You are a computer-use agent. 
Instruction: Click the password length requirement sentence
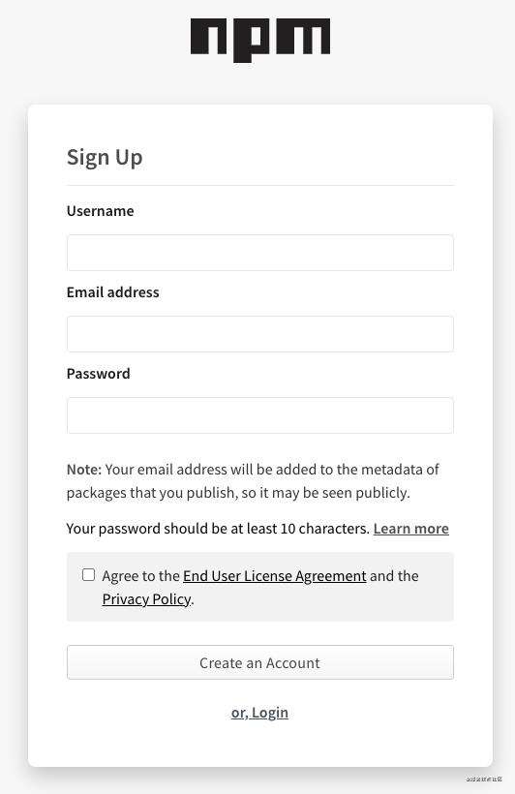click(x=218, y=529)
